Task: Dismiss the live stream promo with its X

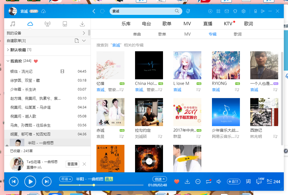Action: click(84, 164)
